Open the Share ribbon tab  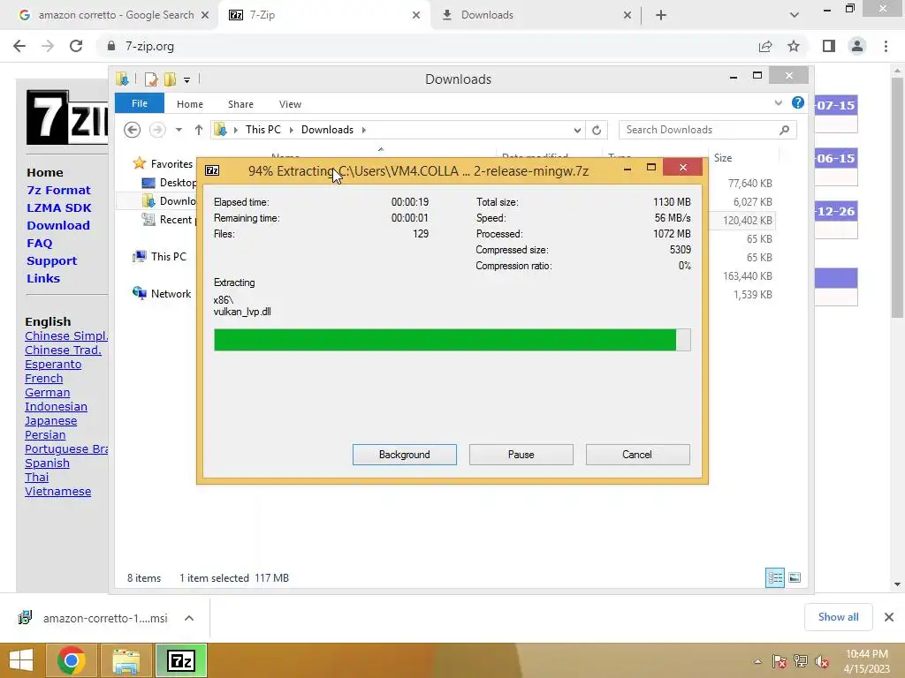[x=240, y=104]
